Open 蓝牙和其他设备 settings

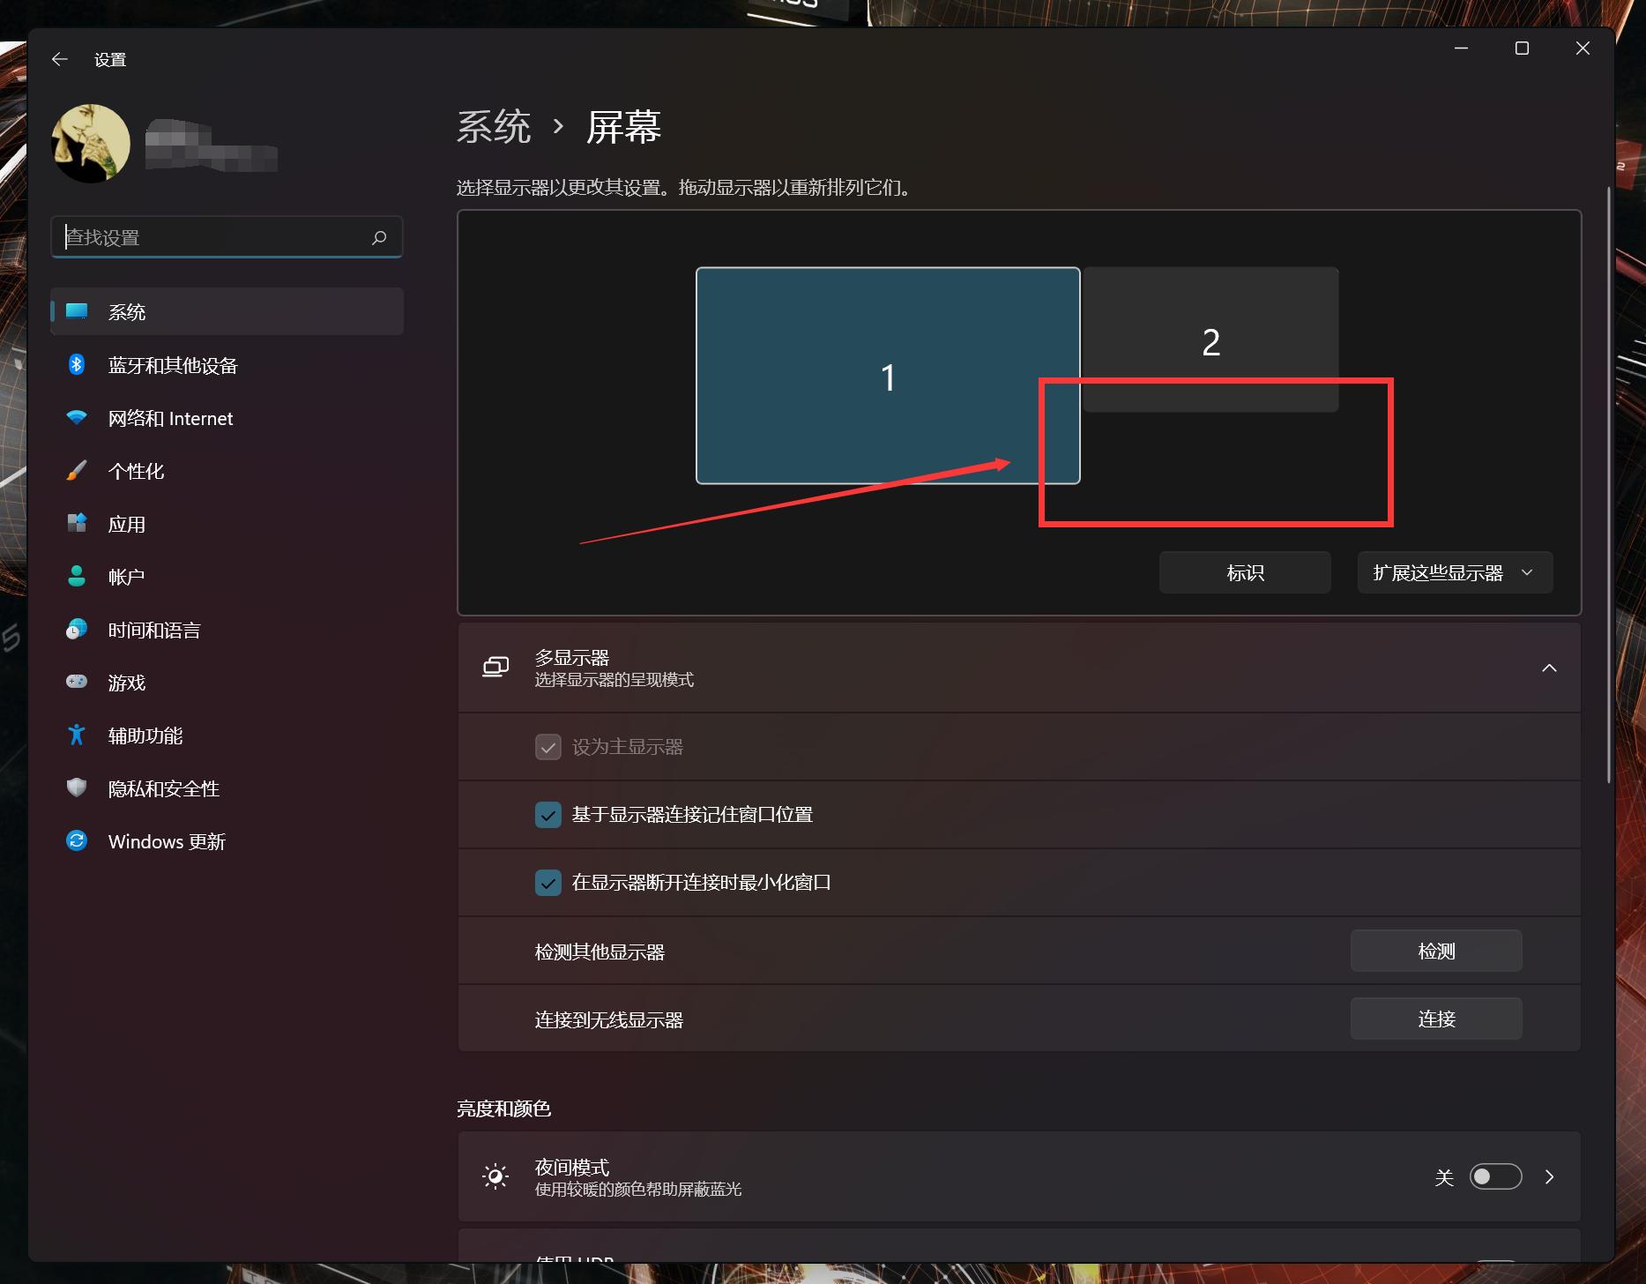pyautogui.click(x=173, y=365)
